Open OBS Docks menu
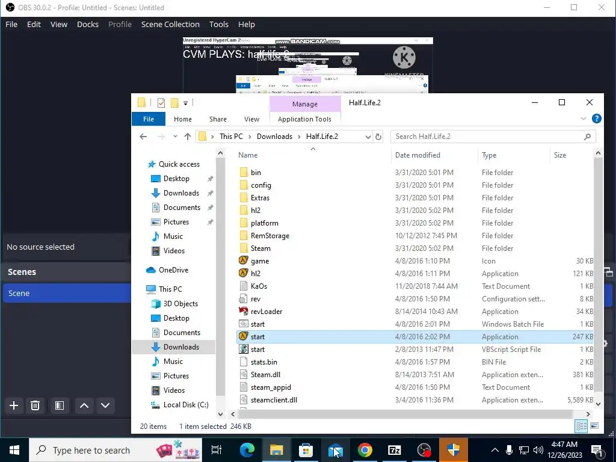The height and width of the screenshot is (462, 616). pyautogui.click(x=88, y=24)
